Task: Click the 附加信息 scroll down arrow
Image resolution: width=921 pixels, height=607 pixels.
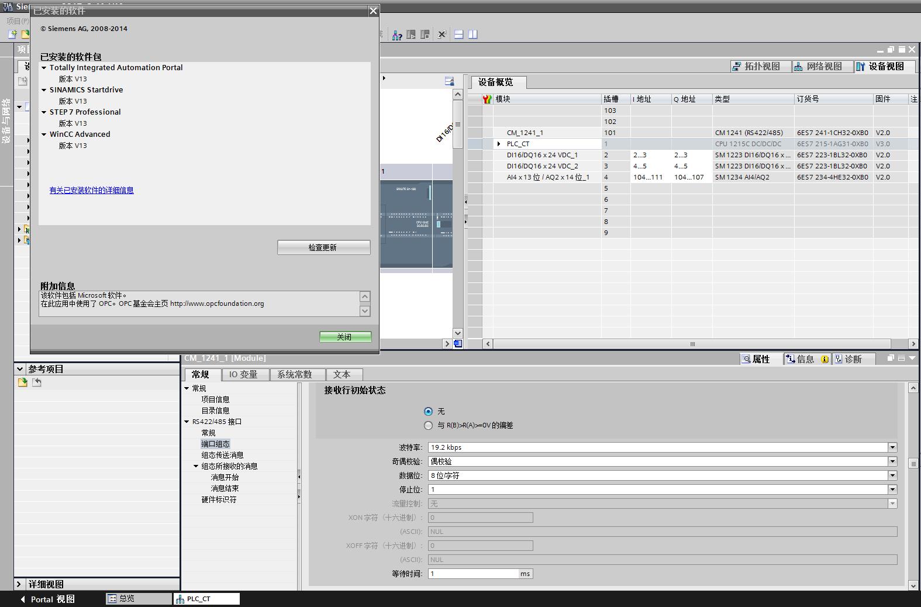Action: point(365,311)
